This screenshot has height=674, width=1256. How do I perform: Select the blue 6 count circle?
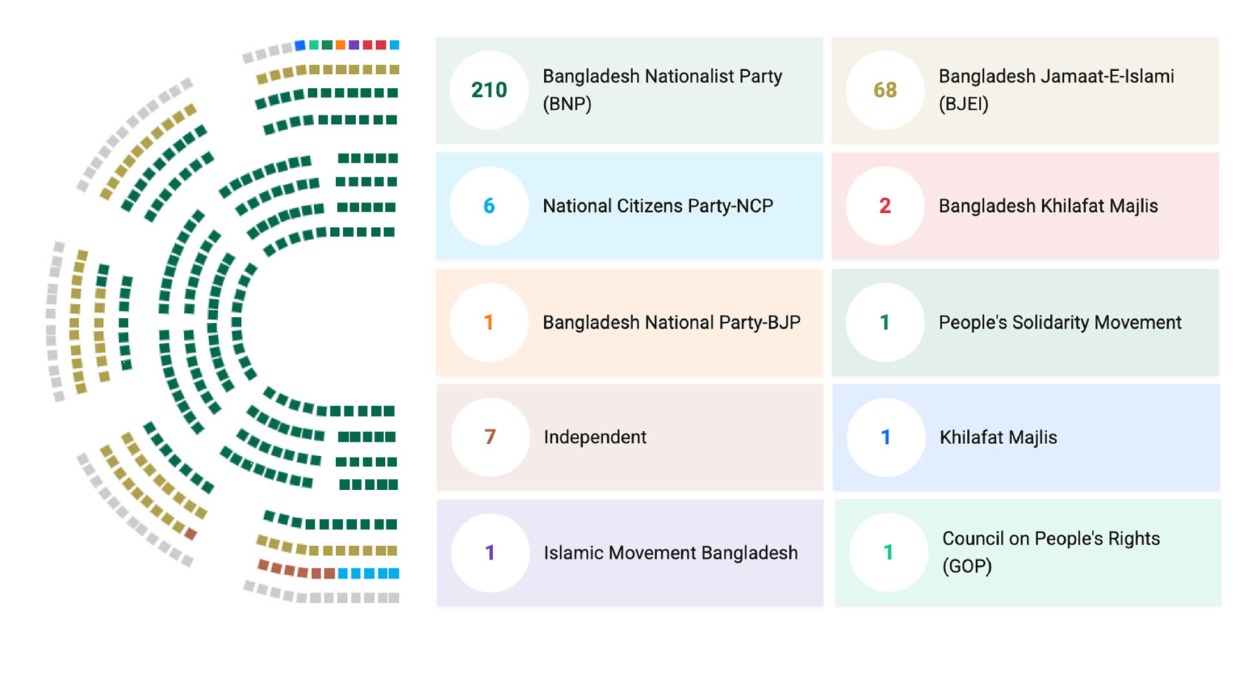(x=489, y=206)
